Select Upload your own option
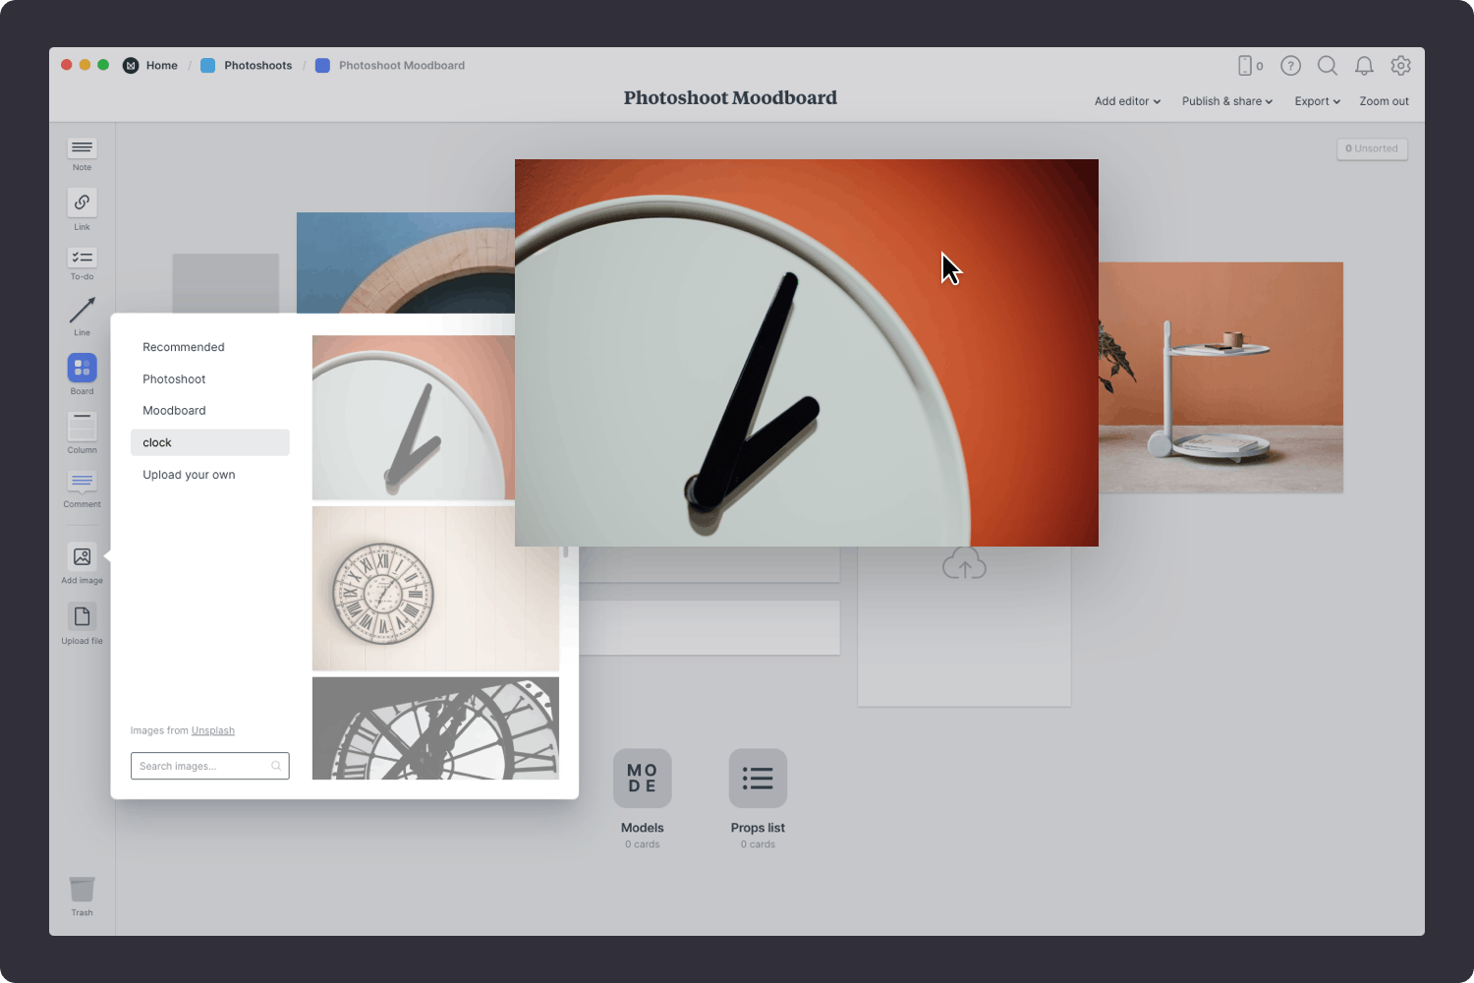 tap(209, 475)
